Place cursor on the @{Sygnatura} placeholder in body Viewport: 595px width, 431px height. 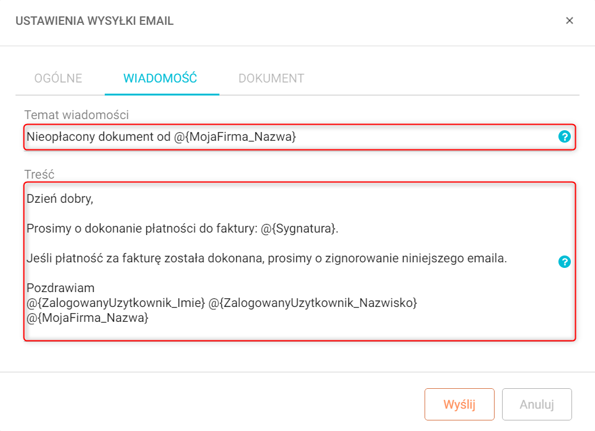(298, 229)
